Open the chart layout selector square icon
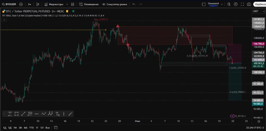Image resolution: width=266 pixels, height=131 pixels. point(204,4)
